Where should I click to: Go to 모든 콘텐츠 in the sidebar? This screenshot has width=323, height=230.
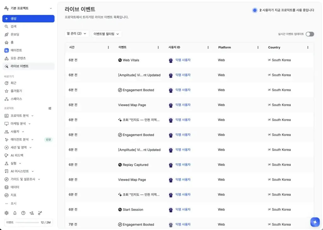click(x=28, y=58)
